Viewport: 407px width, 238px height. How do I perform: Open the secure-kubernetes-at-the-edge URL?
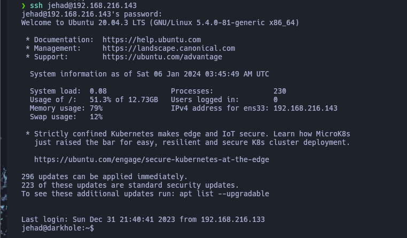coord(152,159)
